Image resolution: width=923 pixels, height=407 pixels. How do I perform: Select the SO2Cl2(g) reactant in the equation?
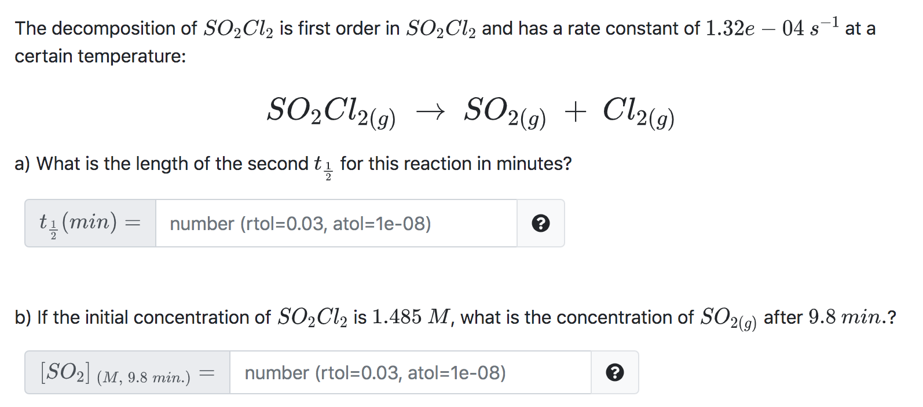click(x=331, y=112)
